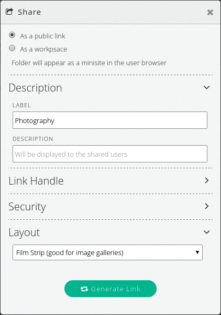Click the "As a public link" label text
This screenshot has width=221, height=315.
coord(42,36)
